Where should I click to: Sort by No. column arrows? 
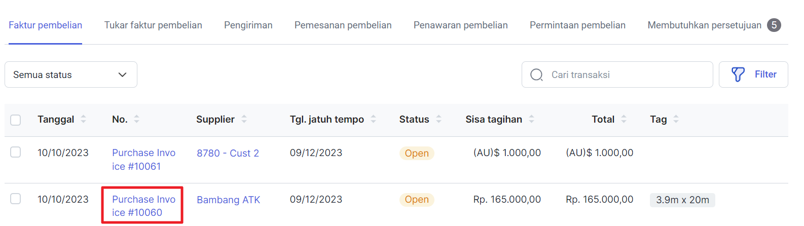click(x=136, y=119)
